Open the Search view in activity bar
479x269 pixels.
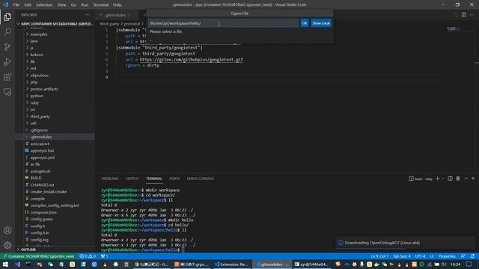(7, 31)
